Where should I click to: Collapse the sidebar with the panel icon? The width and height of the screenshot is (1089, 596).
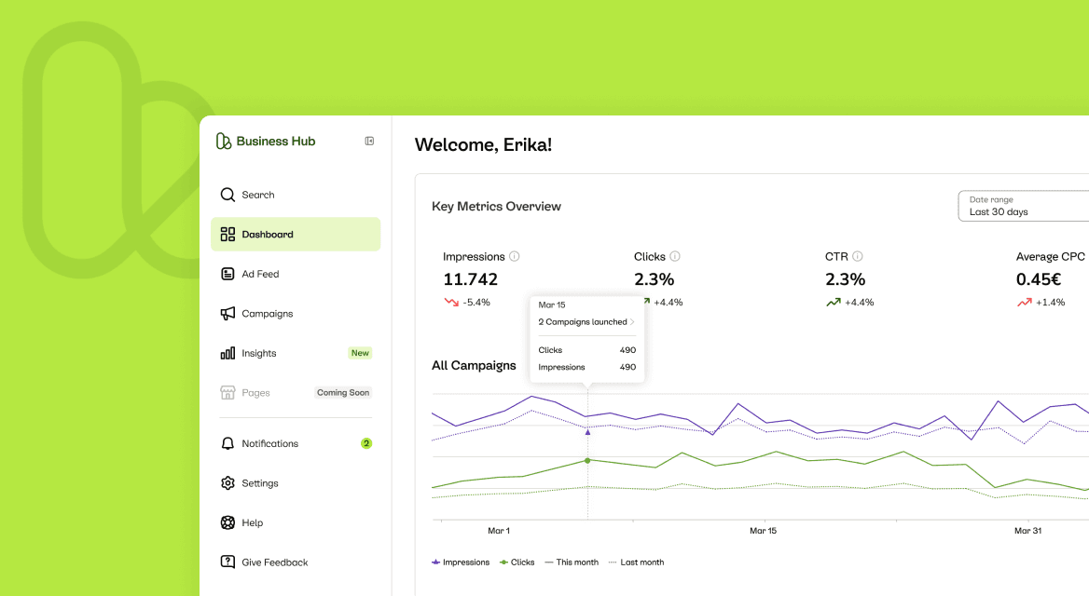click(369, 142)
